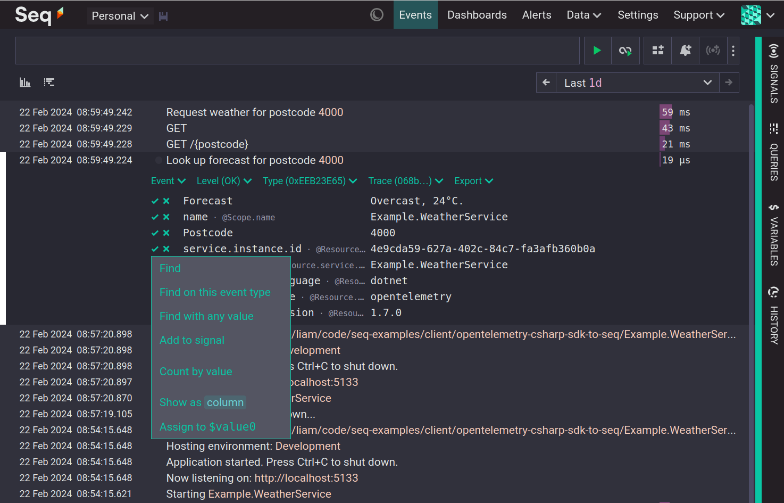Switch to the Dashboards tab
Image resolution: width=784 pixels, height=503 pixels.
point(477,15)
